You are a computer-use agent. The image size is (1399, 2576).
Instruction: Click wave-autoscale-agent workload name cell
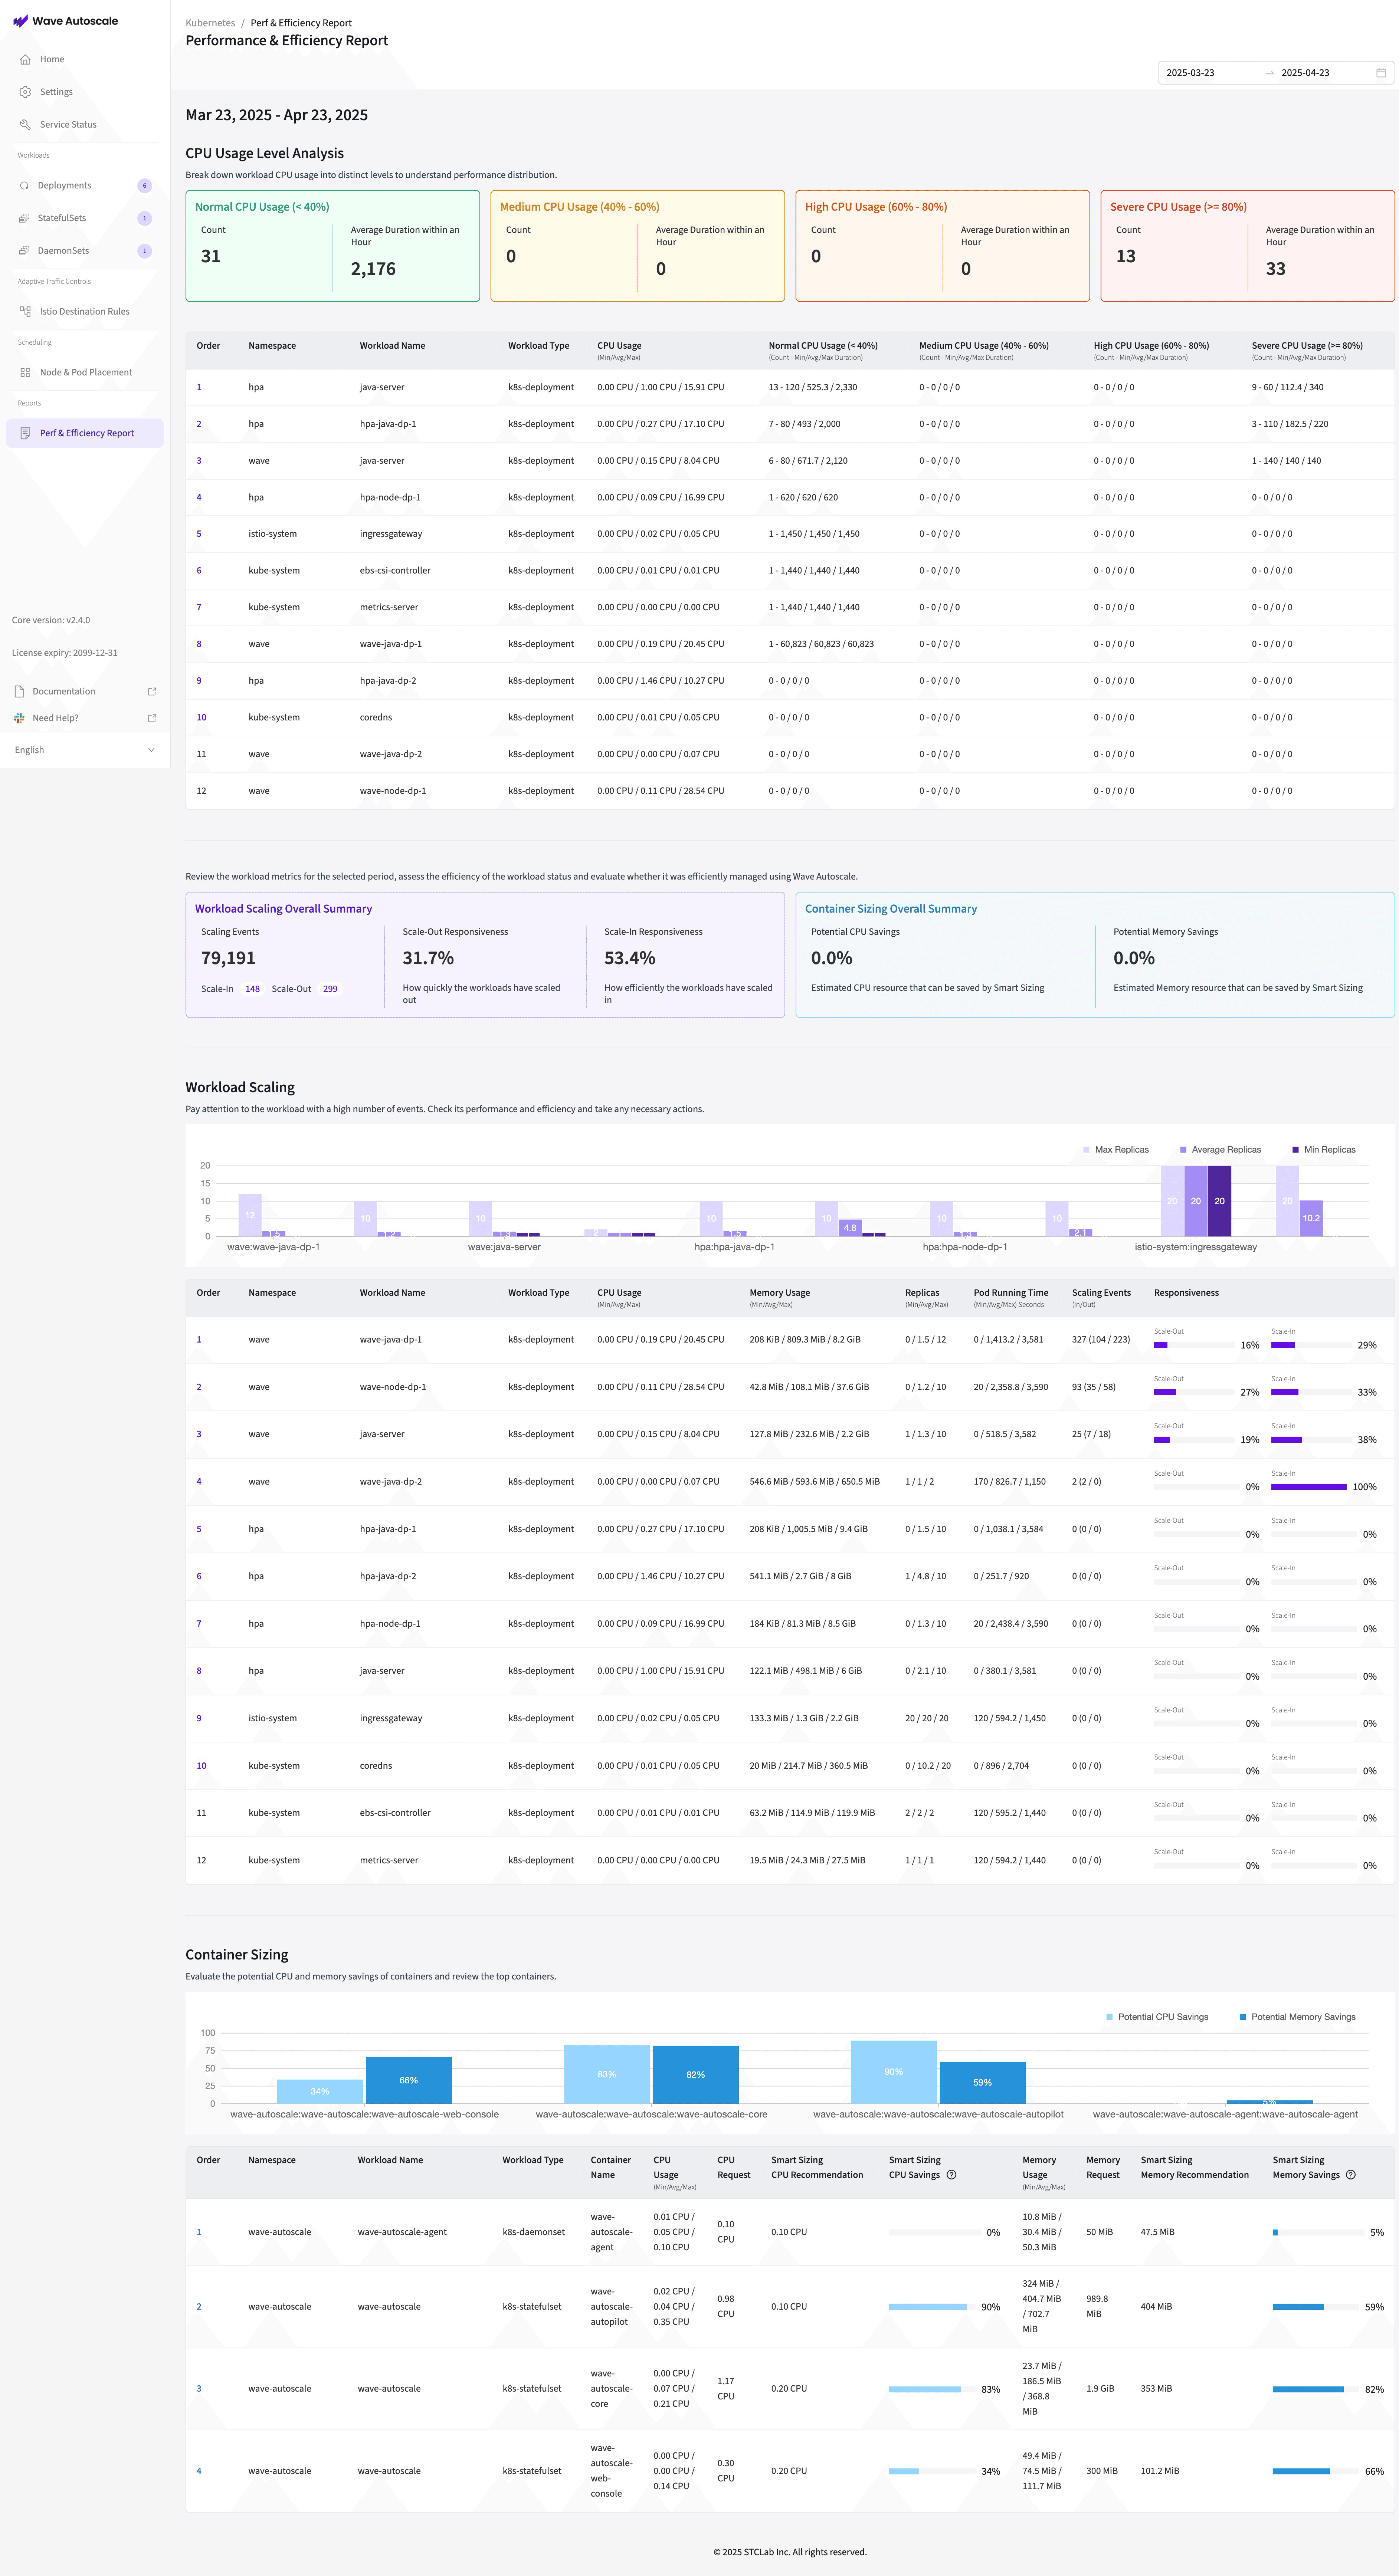click(402, 2232)
